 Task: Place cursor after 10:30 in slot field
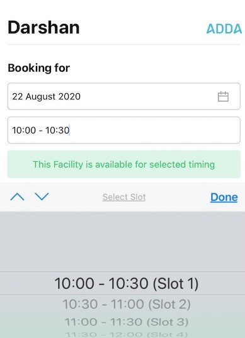tap(70, 130)
